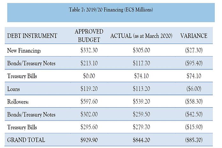Click the $332.30 approved budget cell
Screen dimensions: 222x148
pos(89,50)
